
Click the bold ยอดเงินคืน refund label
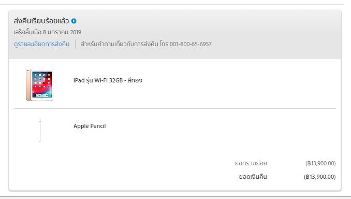[x=253, y=177]
